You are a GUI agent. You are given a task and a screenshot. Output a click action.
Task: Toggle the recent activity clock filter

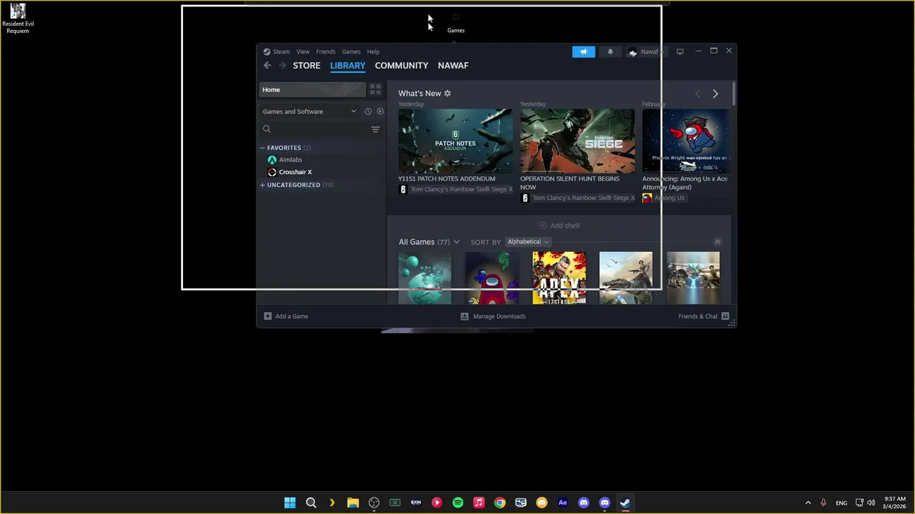tap(368, 111)
